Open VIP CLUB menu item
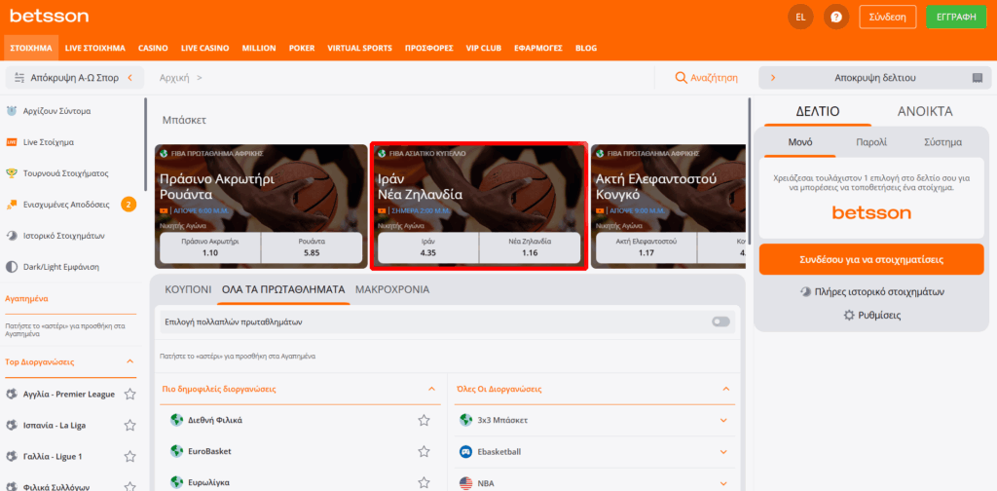The height and width of the screenshot is (491, 997). 483,48
